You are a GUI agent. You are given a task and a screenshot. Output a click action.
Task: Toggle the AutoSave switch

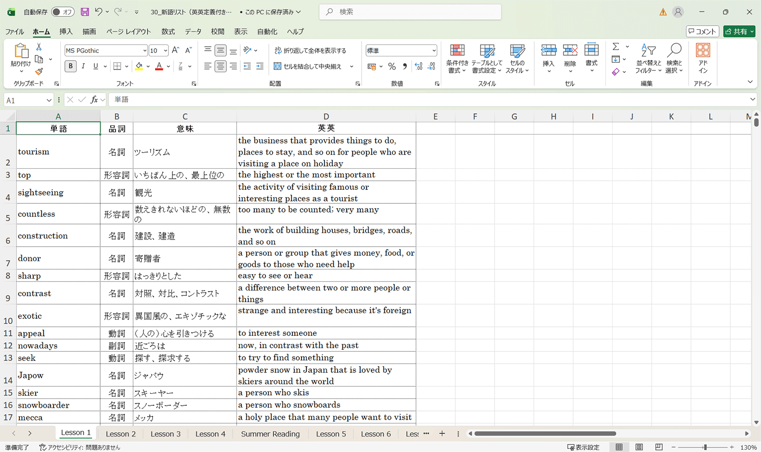(x=63, y=12)
